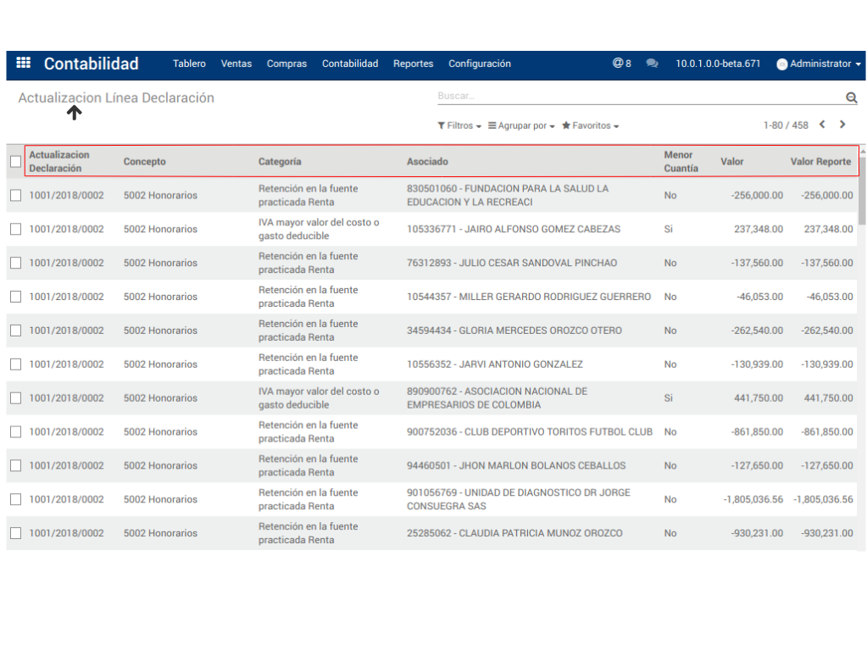Go to previous page arrow
Viewport: 867px width, 650px height.
[822, 125]
